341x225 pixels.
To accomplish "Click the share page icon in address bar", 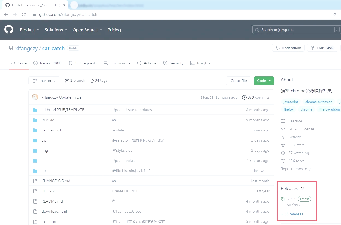I will point(334,15).
